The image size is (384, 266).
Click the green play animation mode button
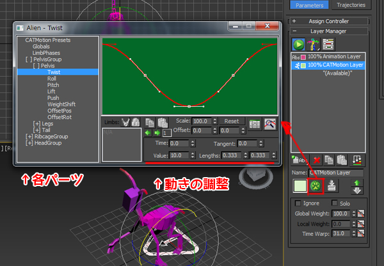point(299,44)
